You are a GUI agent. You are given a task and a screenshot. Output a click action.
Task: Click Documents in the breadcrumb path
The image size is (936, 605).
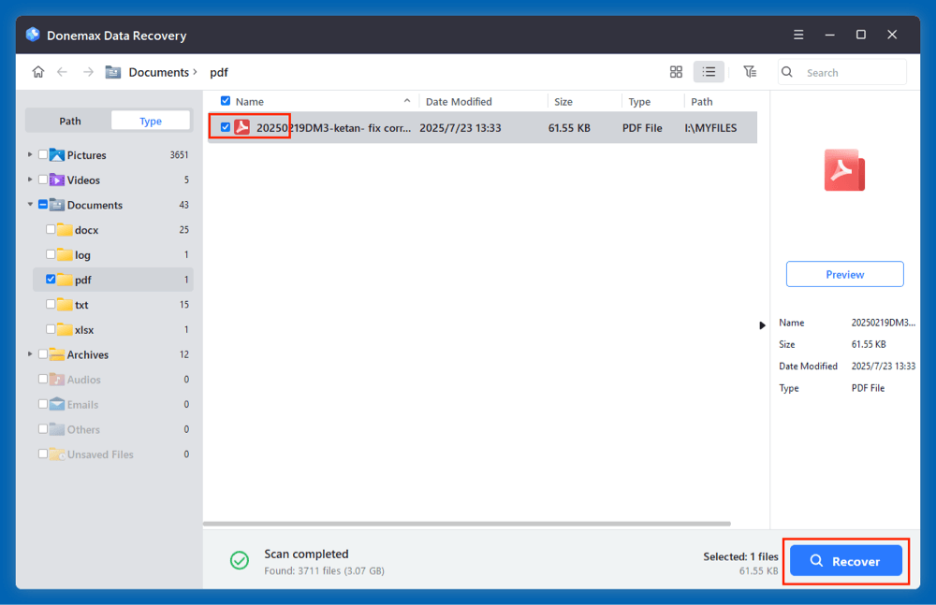click(x=161, y=72)
